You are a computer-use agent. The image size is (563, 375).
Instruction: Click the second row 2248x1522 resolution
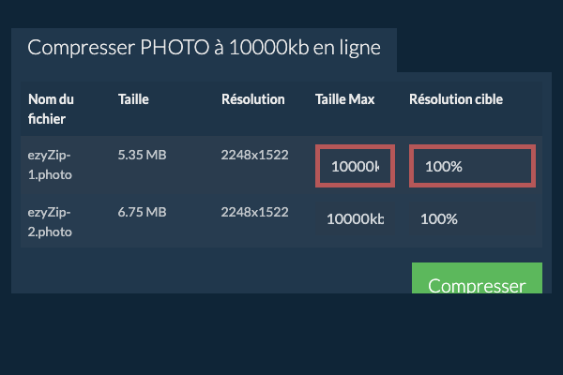254,212
